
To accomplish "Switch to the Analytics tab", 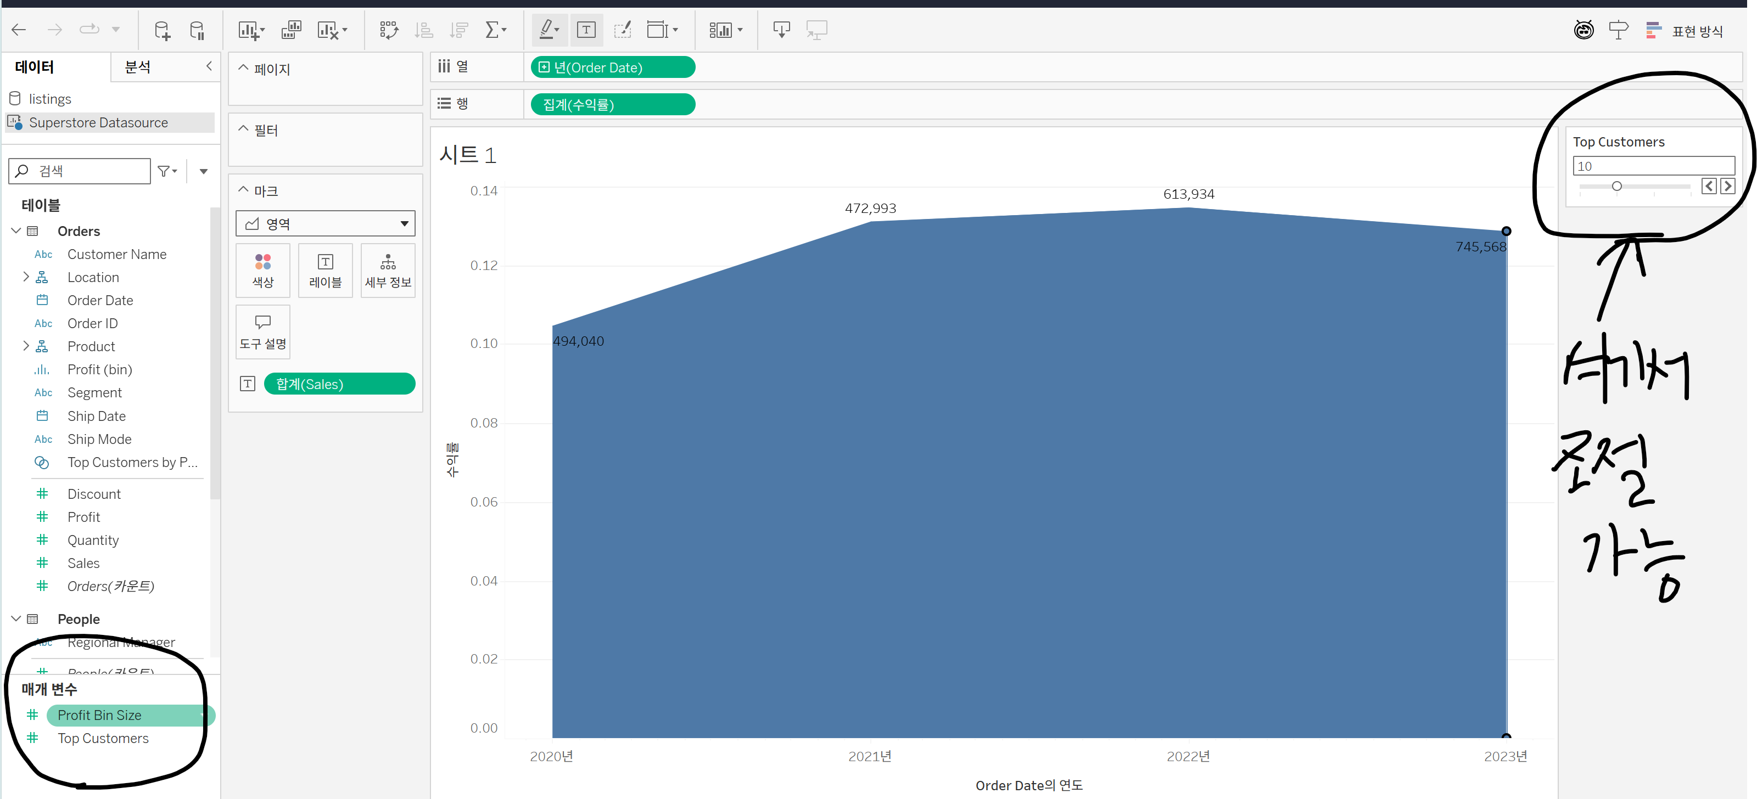I will (138, 67).
